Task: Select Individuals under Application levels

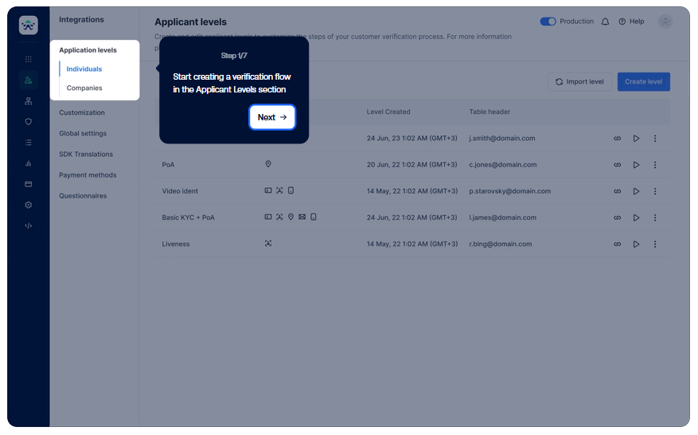Action: 84,69
